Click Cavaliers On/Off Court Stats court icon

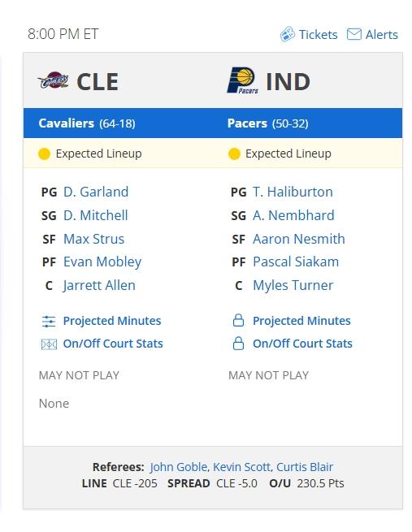[x=49, y=344]
